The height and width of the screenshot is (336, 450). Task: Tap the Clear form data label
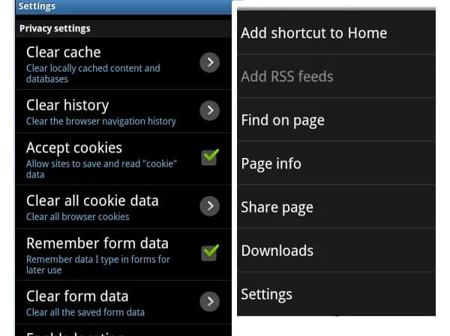pyautogui.click(x=77, y=296)
